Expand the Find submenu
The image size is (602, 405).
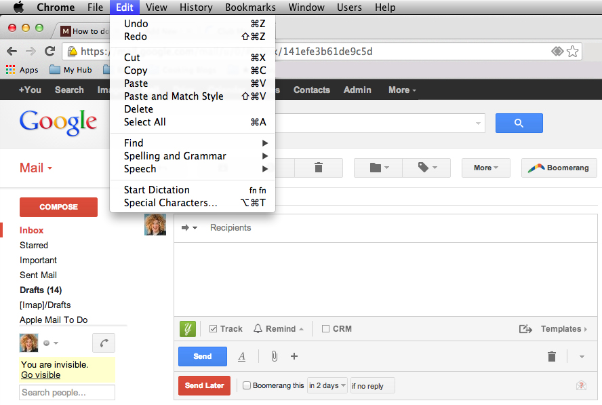pyautogui.click(x=193, y=143)
